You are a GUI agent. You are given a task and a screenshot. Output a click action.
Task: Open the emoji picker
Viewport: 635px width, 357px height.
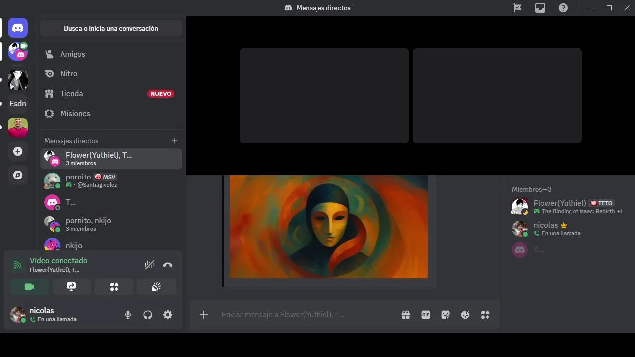point(465,315)
